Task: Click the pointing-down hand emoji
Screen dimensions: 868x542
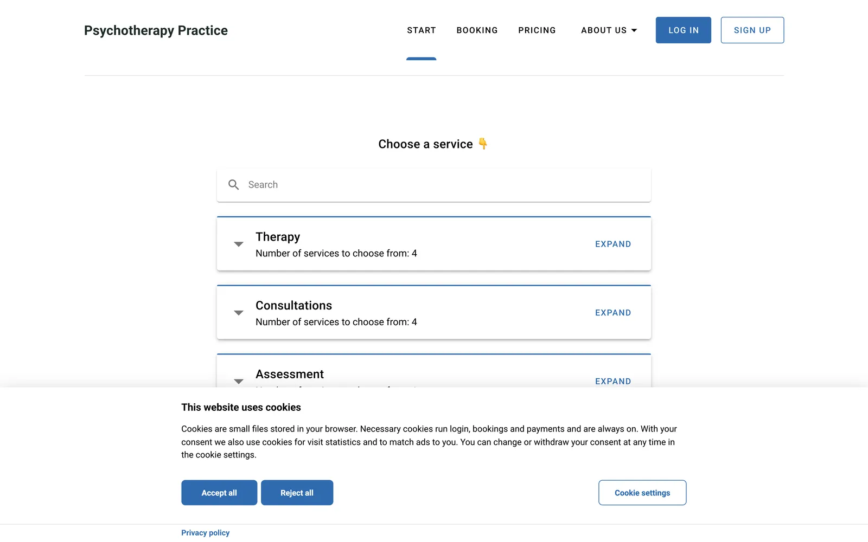Action: [483, 144]
